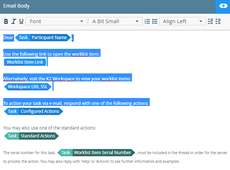Image resolution: width=230 pixels, height=170 pixels.
Task: Click the plus icon in Email Body header
Action: [x=222, y=6]
